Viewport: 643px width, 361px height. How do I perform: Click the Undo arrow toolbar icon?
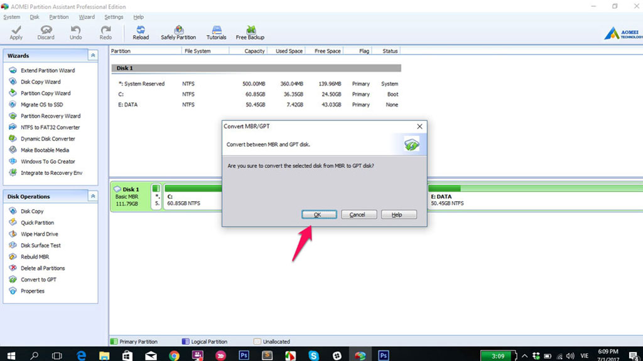pos(75,33)
